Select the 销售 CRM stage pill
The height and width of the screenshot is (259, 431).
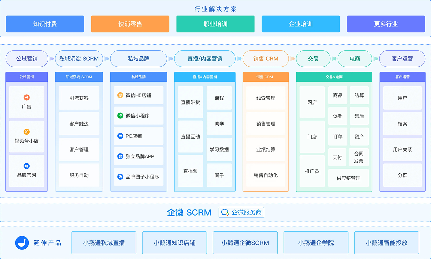[265, 59]
